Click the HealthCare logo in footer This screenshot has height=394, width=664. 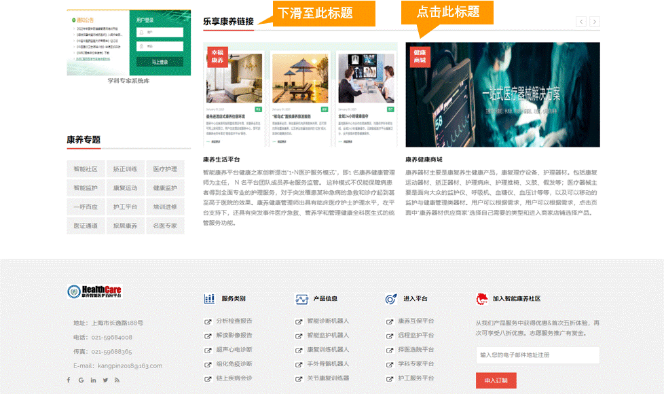point(94,291)
